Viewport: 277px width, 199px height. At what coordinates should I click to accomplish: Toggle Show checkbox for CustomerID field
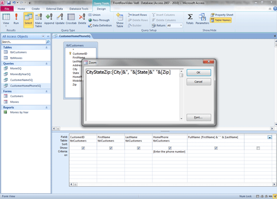coord(83,148)
